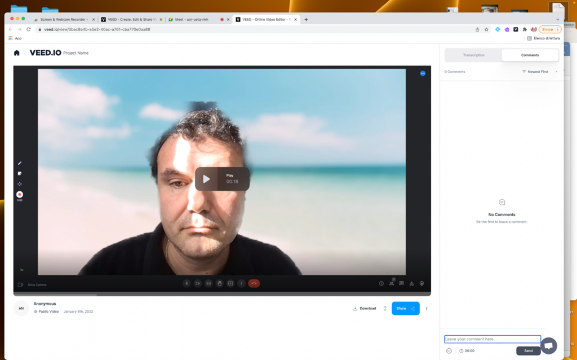
Task: Play the video
Action: [222, 179]
